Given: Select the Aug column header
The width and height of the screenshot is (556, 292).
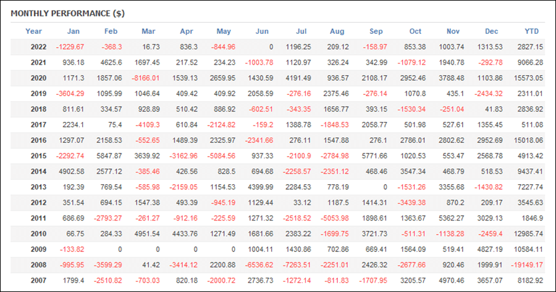Looking at the screenshot, I should tap(337, 31).
